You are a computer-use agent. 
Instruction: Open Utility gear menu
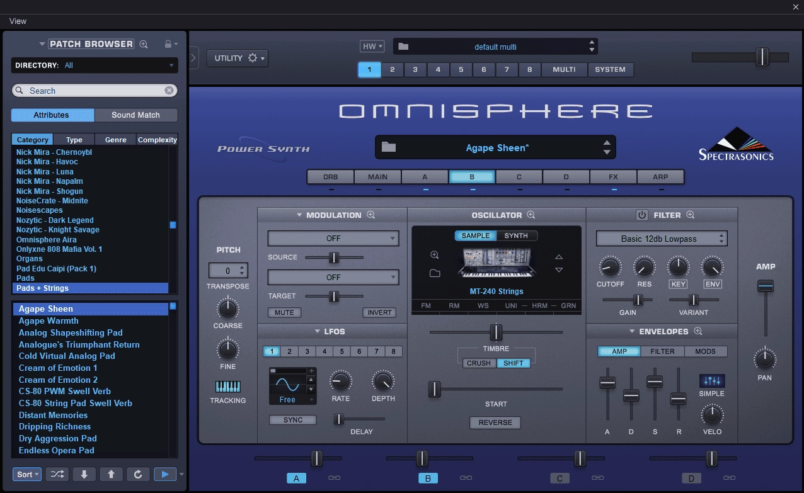237,58
